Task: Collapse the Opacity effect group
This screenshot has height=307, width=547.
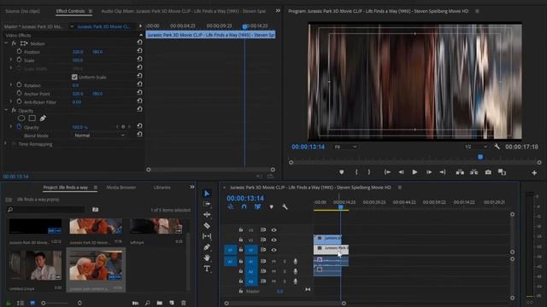Action: (x=6, y=110)
